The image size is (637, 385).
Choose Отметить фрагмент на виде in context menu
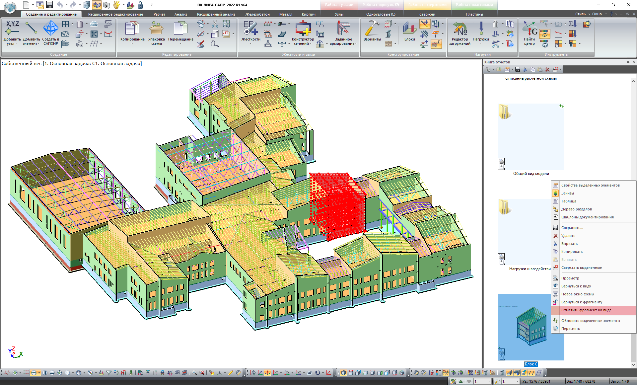coord(586,310)
